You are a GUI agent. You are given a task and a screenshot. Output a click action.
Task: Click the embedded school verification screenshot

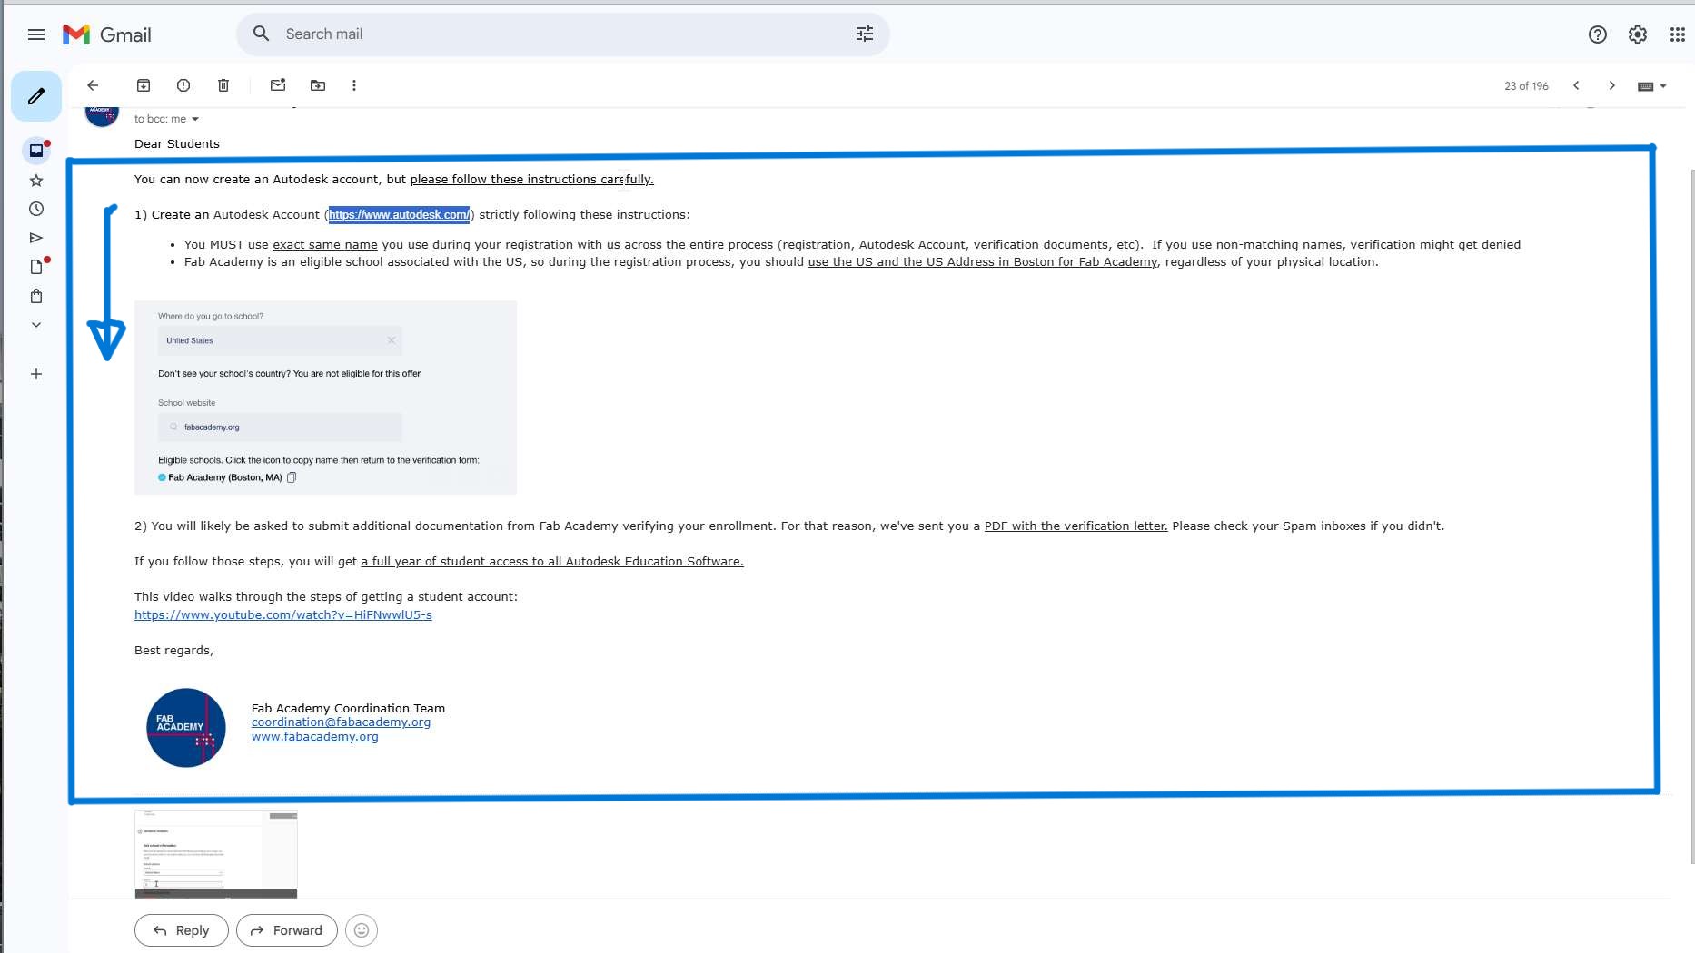[325, 398]
